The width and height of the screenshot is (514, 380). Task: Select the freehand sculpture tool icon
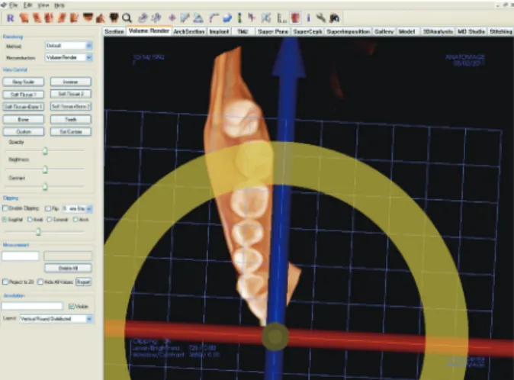tap(143, 18)
